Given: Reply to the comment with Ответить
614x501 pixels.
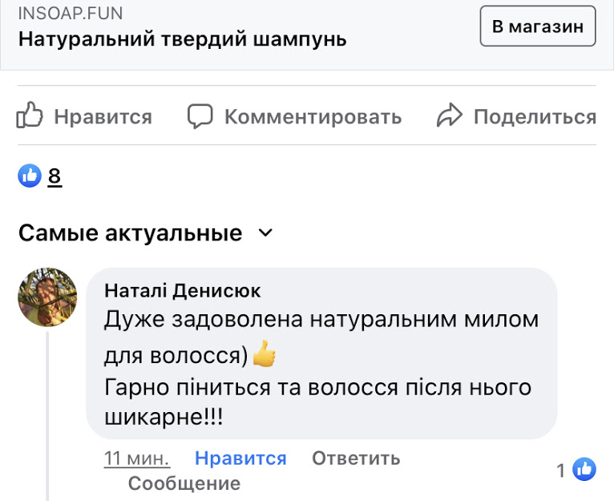Looking at the screenshot, I should pos(356,459).
